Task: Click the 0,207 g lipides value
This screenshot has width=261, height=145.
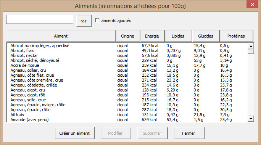Action: (x=174, y=50)
